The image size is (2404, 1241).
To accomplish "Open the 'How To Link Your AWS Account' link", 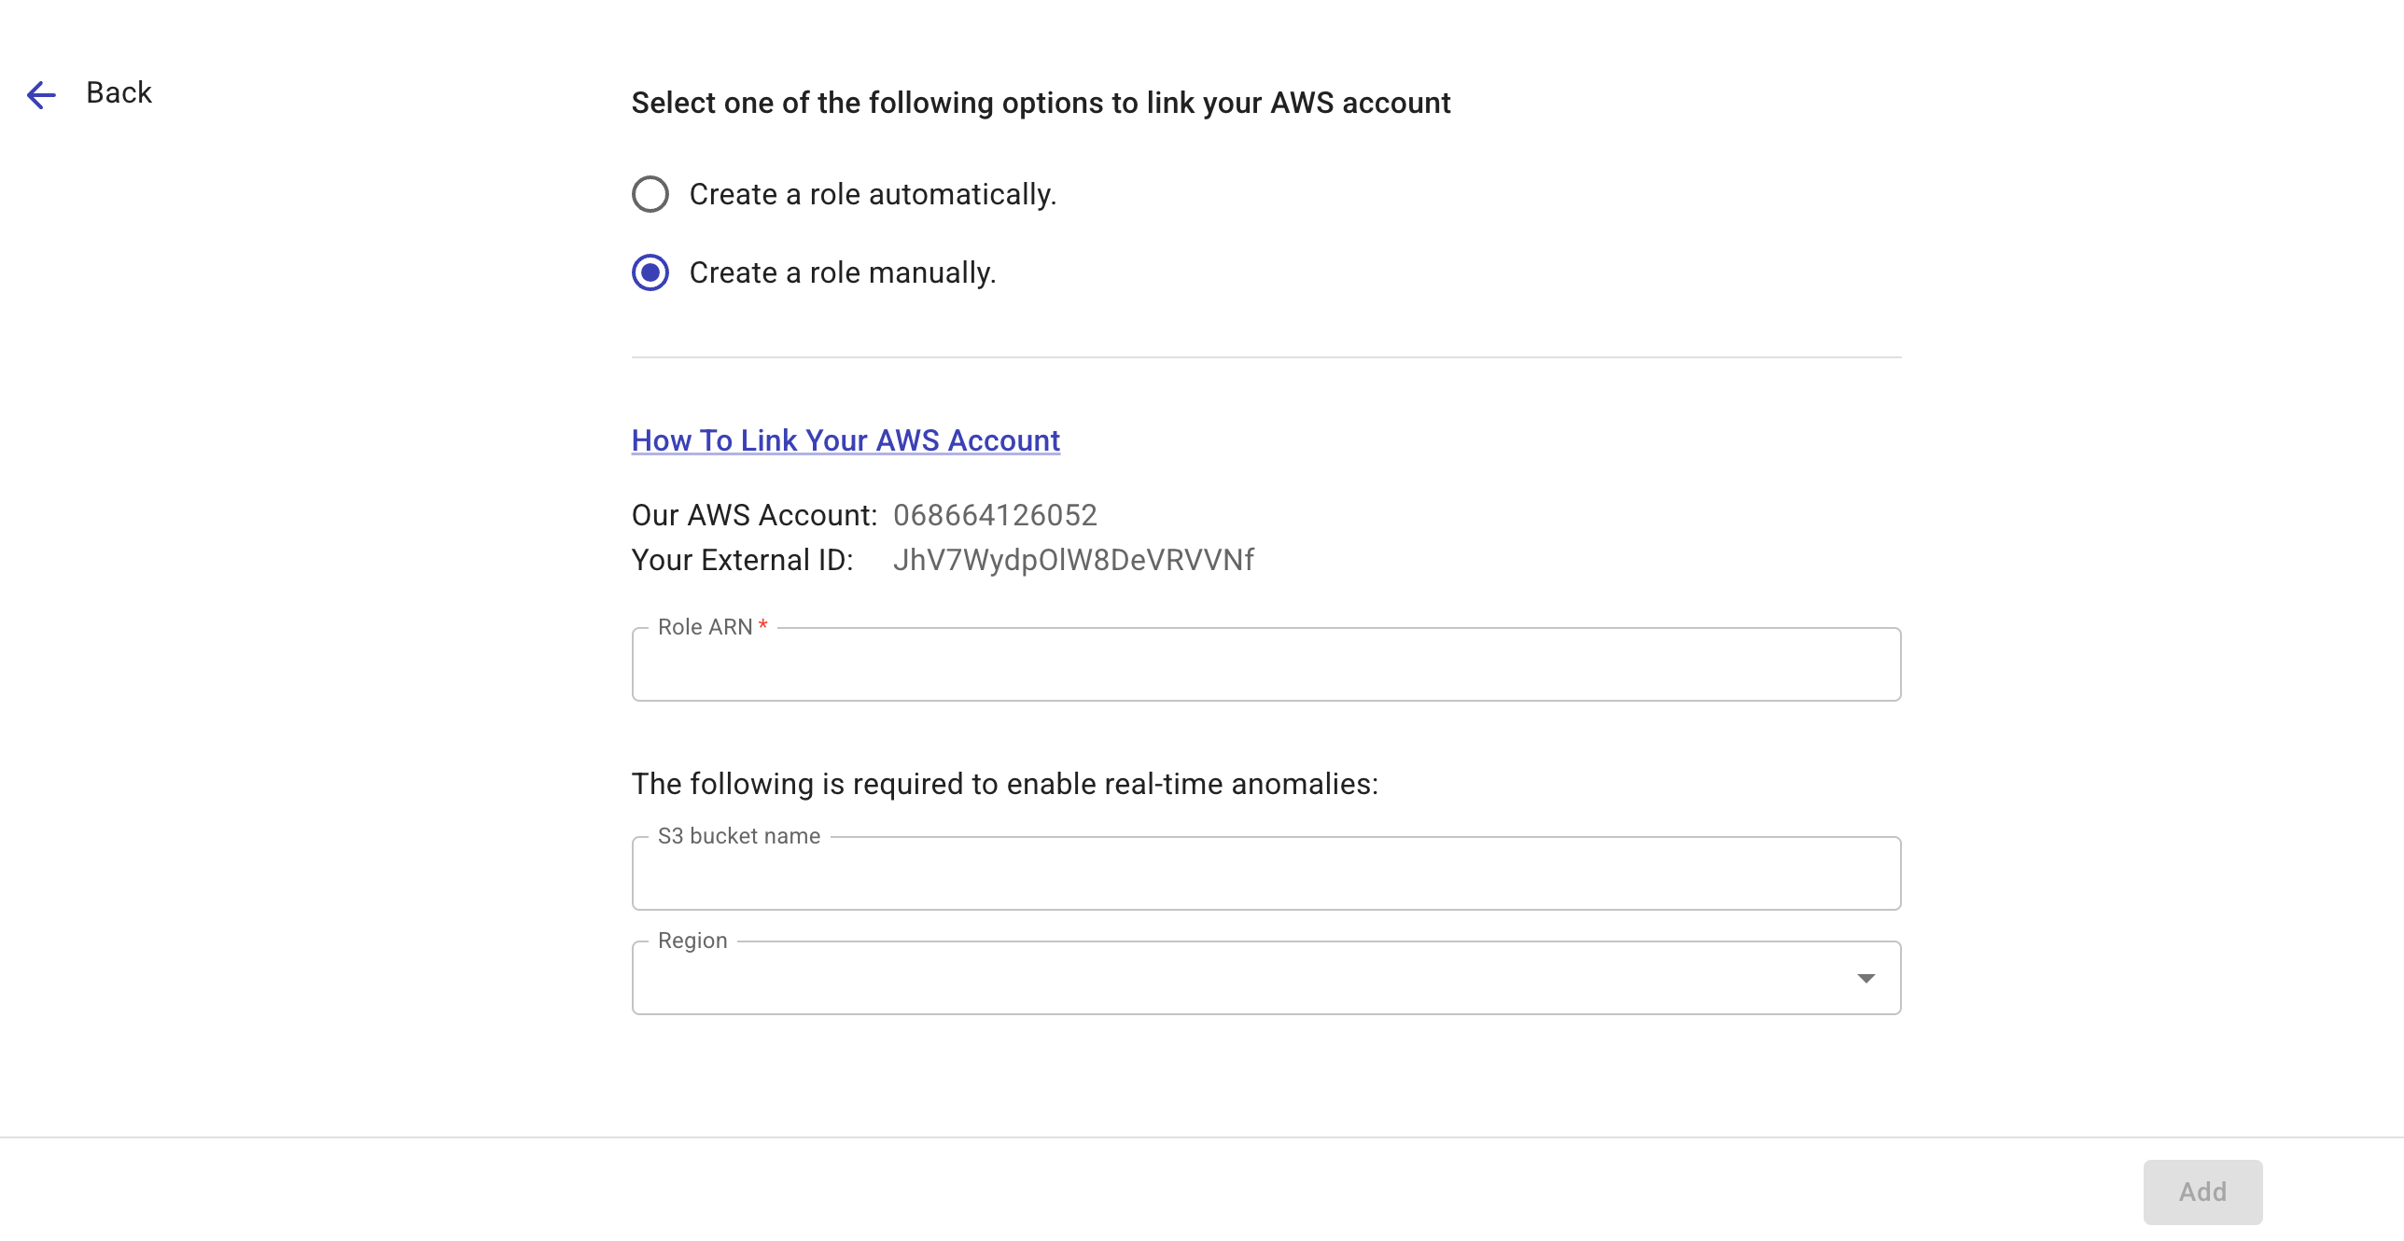I will [845, 439].
